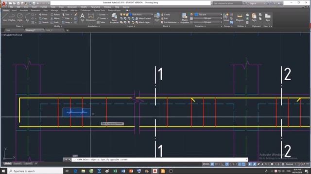The height and width of the screenshot is (174, 311).
Task: Switch to the Model layout tab
Action: tap(7, 163)
